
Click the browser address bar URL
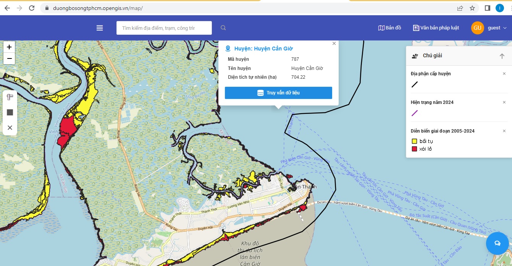(99, 8)
